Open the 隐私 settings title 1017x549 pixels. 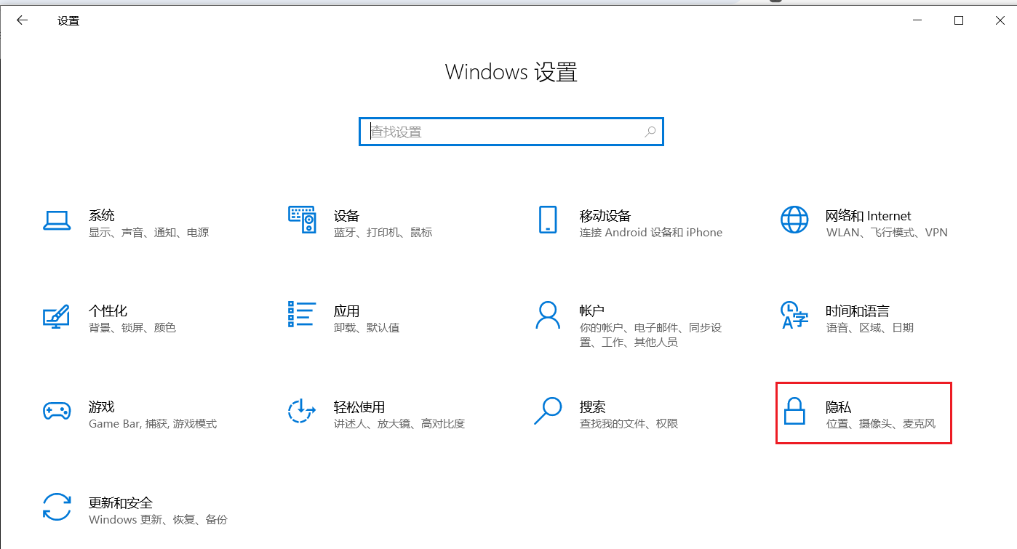[x=839, y=406]
